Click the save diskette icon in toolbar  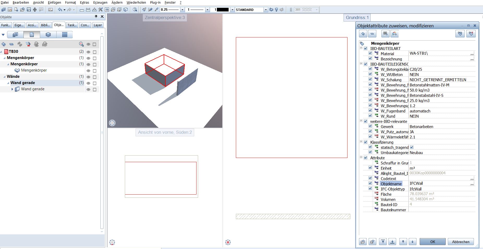29,10
